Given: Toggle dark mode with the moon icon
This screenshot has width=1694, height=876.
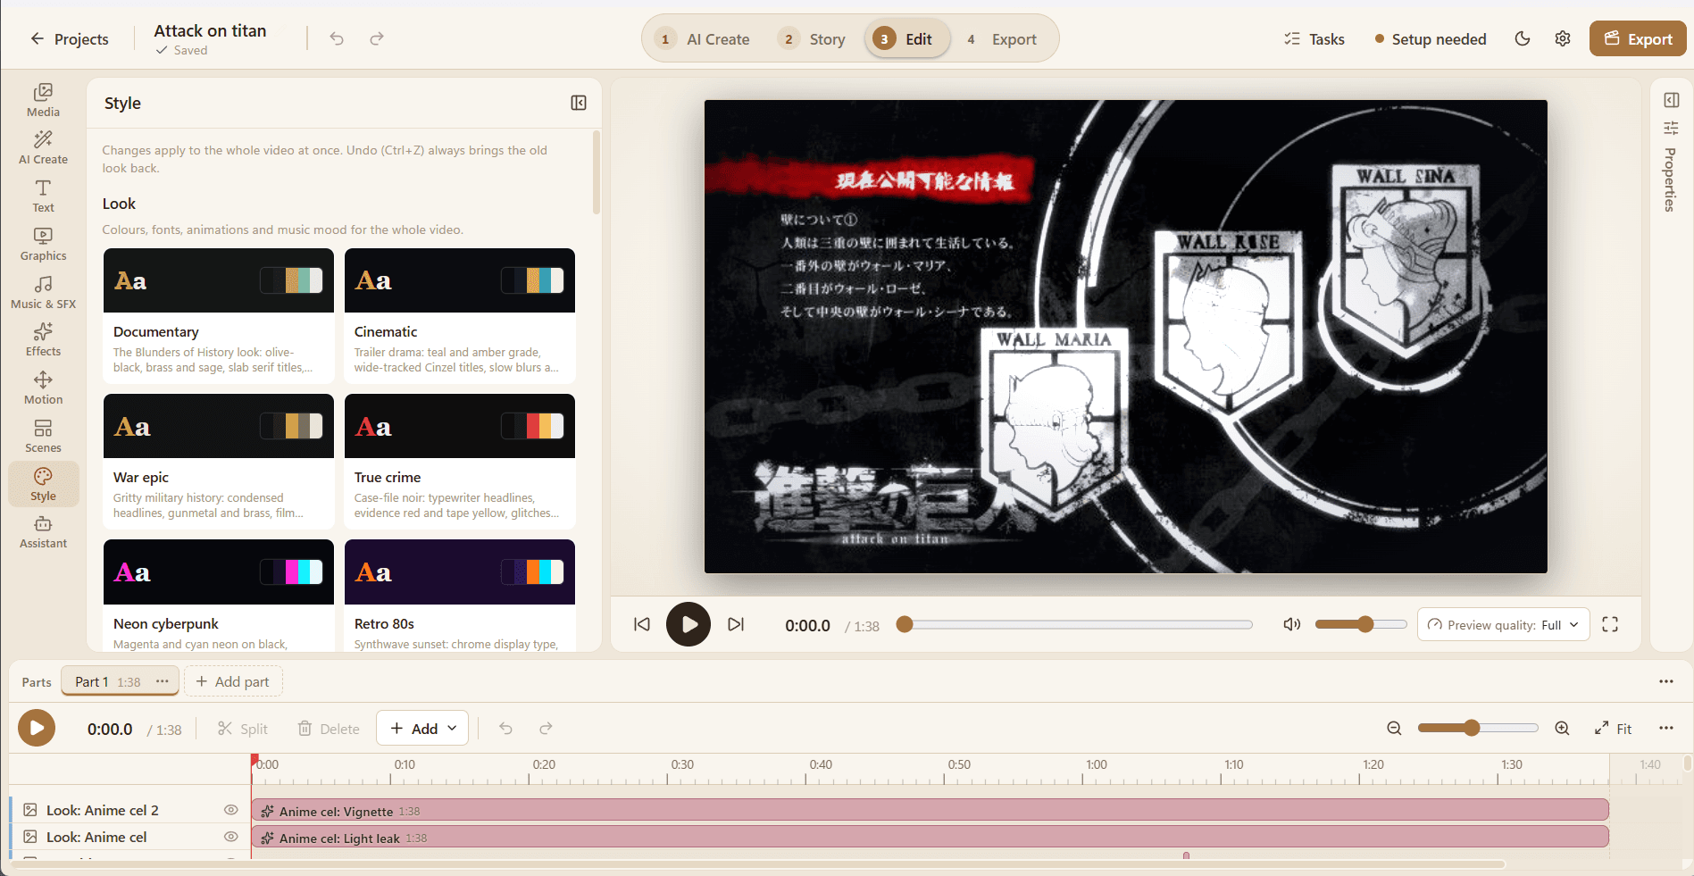Looking at the screenshot, I should click(1523, 38).
